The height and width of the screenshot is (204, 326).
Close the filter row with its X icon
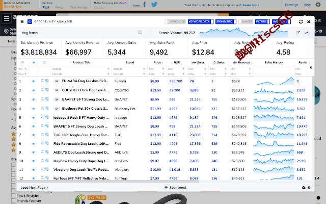[311, 67]
